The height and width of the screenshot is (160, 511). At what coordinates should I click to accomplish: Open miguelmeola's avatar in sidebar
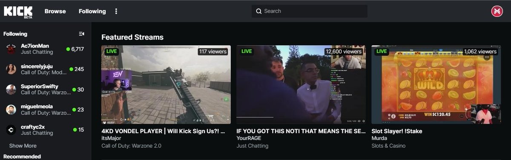[11, 109]
